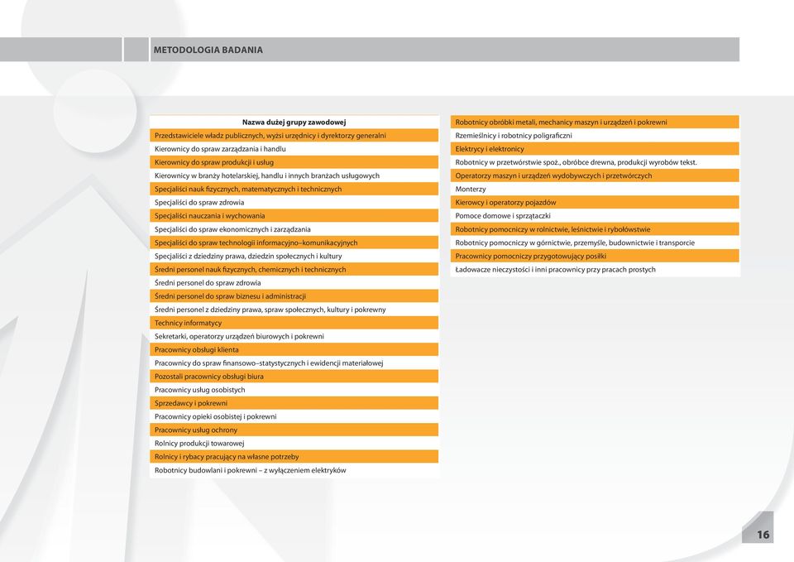794x562 pixels.
Task: Click the 'Technicy informatycy' row
Action: coord(294,323)
